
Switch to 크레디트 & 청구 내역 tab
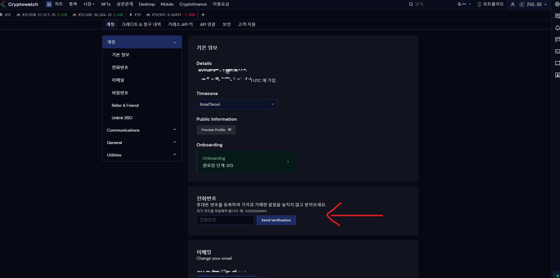click(141, 24)
